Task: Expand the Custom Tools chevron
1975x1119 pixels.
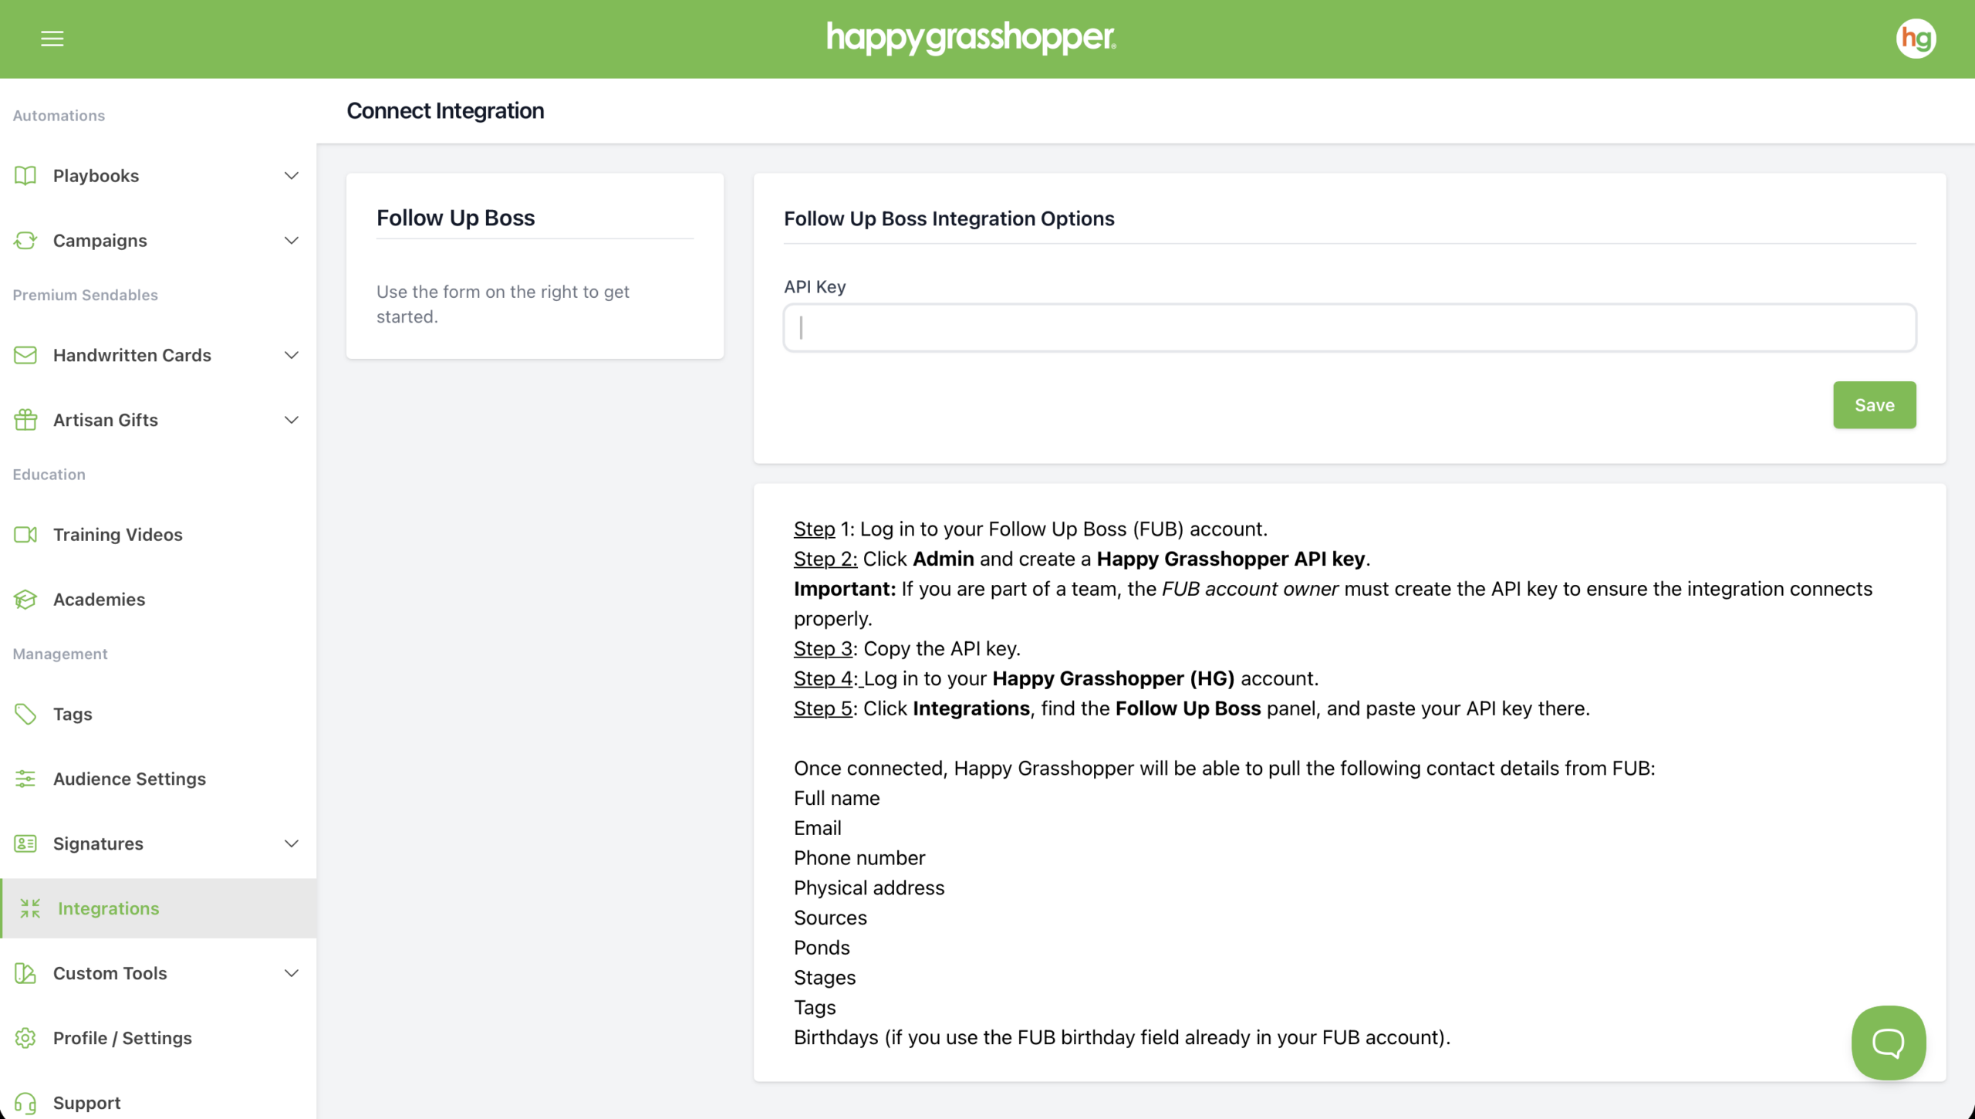Action: [x=291, y=973]
